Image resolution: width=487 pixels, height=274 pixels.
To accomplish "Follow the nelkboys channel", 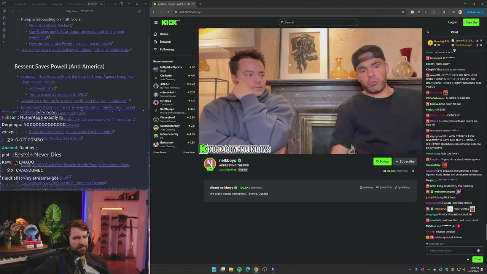I will coord(382,161).
